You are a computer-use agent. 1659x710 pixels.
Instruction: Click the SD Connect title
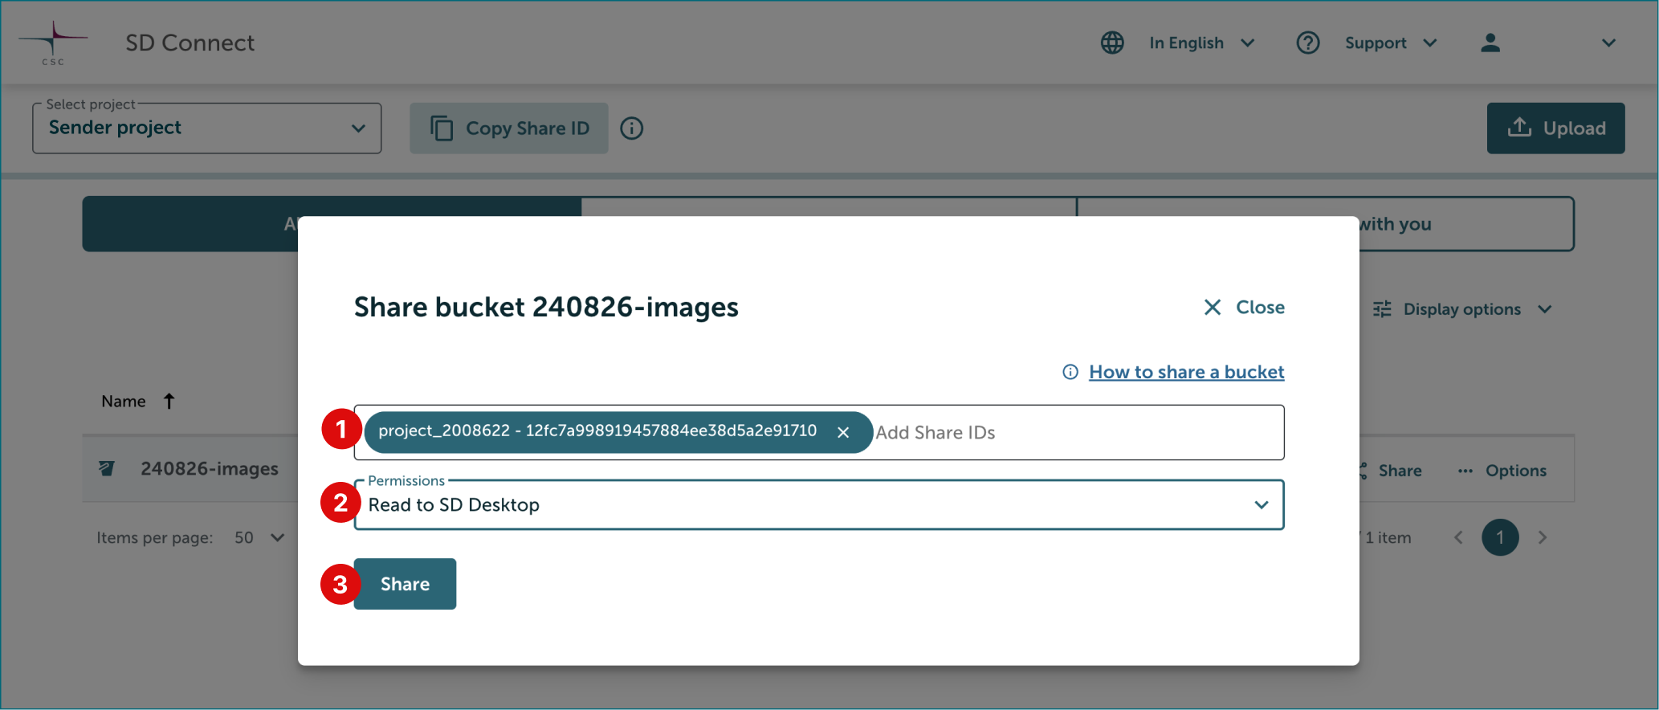[x=190, y=43]
